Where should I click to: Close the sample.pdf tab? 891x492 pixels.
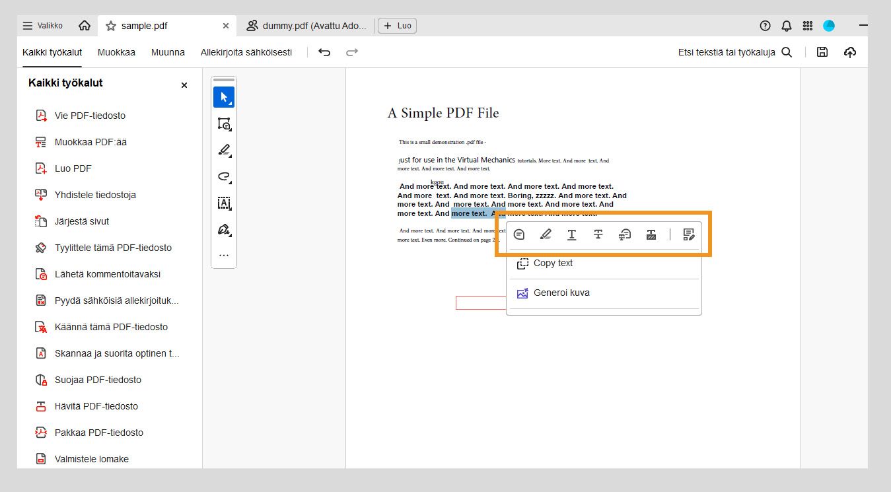(226, 26)
